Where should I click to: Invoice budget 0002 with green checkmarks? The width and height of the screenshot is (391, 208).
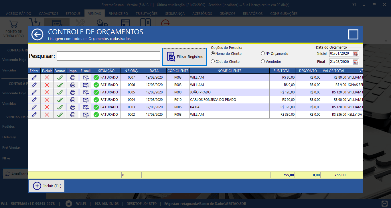[60, 115]
